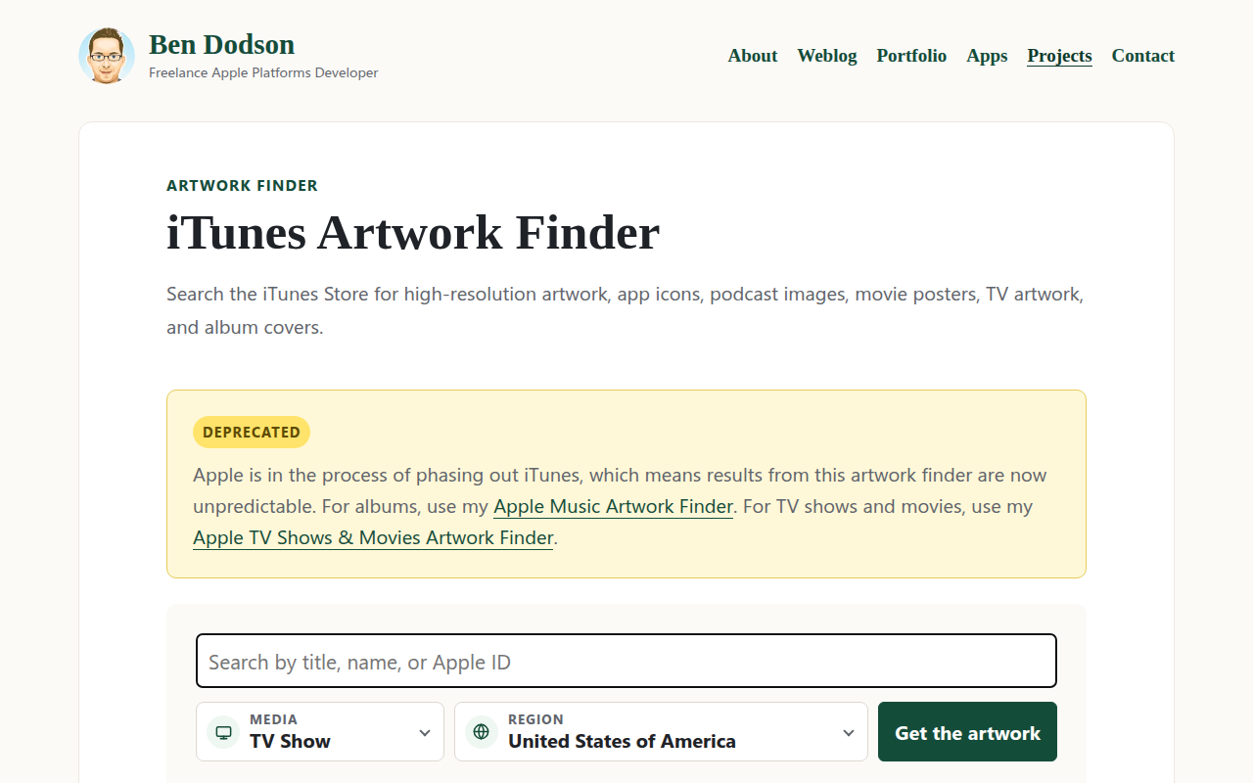Select the Projects nav link

(x=1059, y=56)
